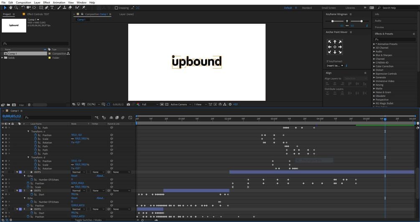Hide DOTS layer 4 eye icon
This screenshot has width=420, height=222.
pyautogui.click(x=3, y=209)
